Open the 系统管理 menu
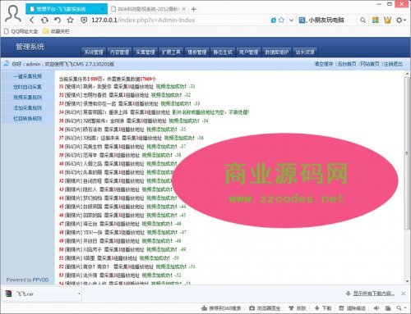Viewport: 411px width, 314px height. click(94, 52)
